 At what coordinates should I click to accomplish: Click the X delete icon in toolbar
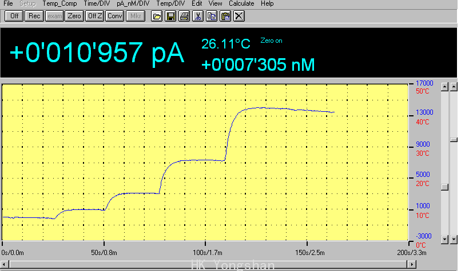pyautogui.click(x=239, y=16)
